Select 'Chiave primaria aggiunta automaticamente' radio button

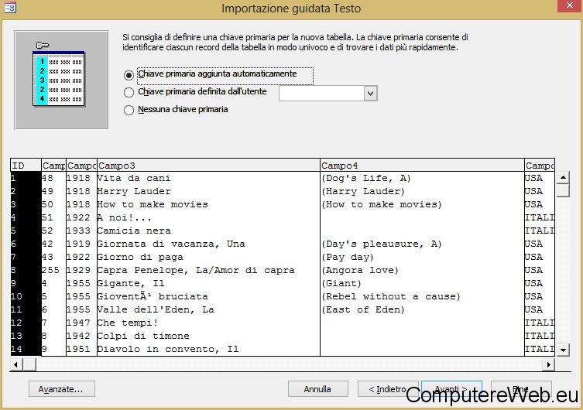129,75
